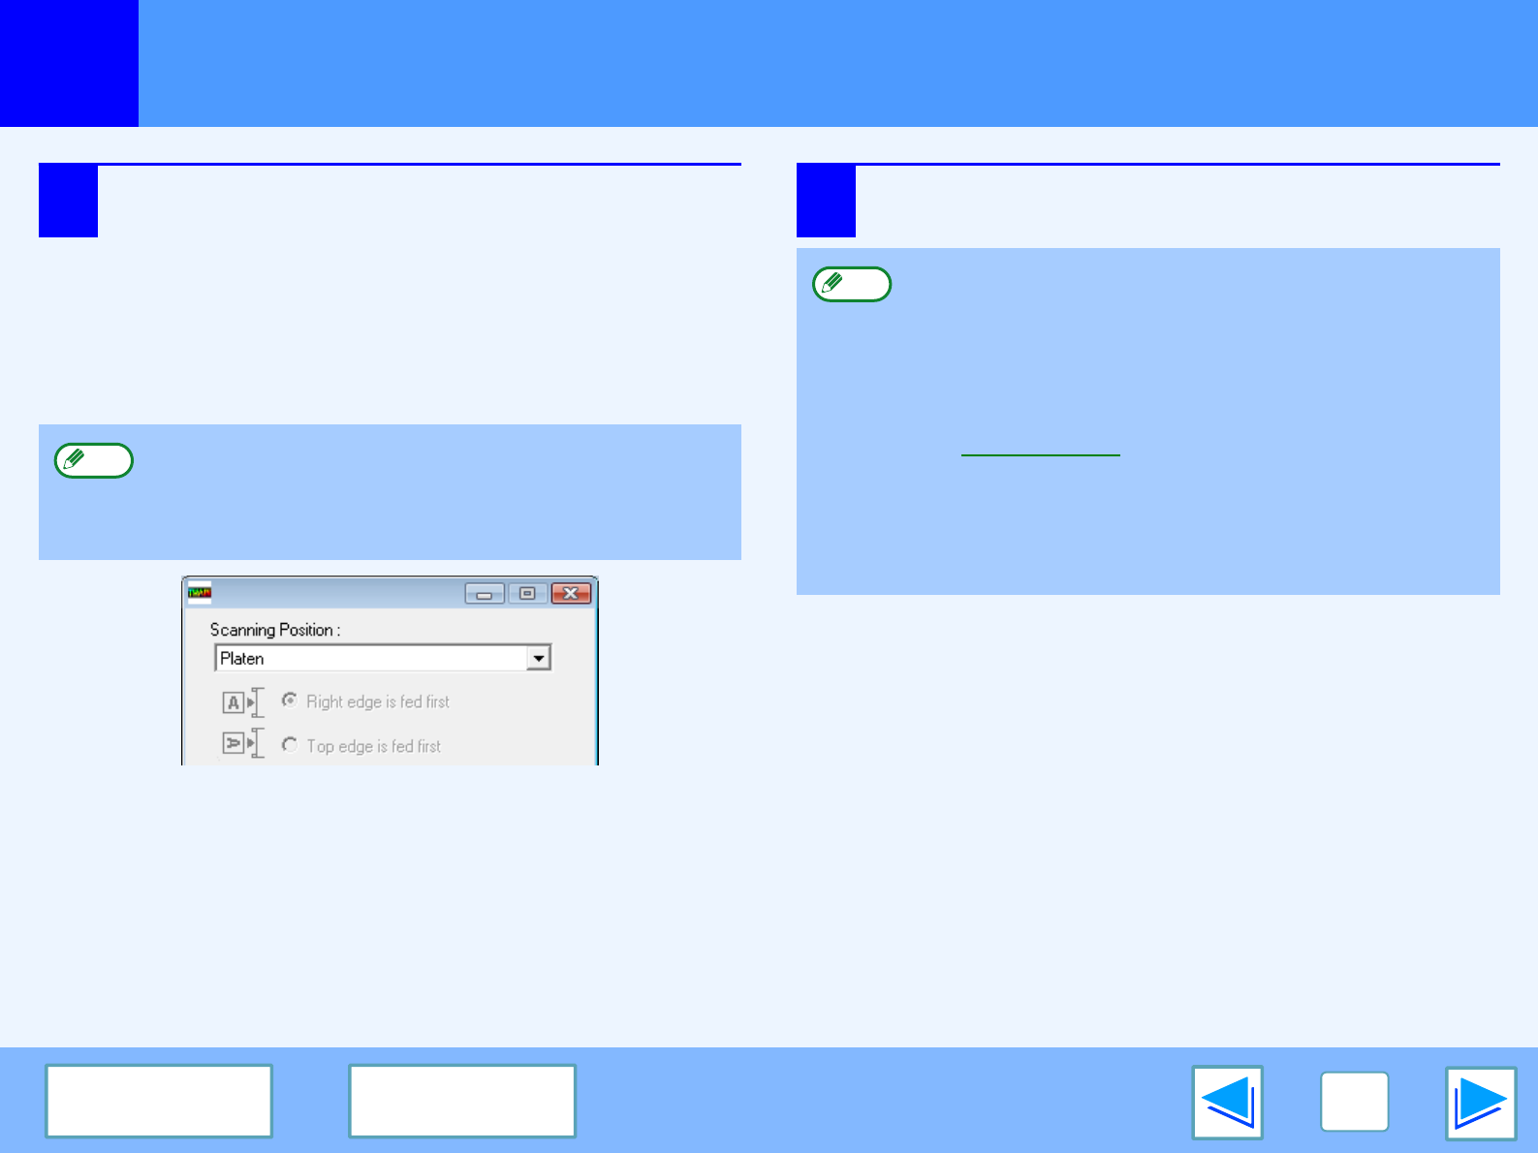This screenshot has width=1538, height=1153.
Task: Click the pencil note icon in the right-hand note box
Action: (x=851, y=284)
